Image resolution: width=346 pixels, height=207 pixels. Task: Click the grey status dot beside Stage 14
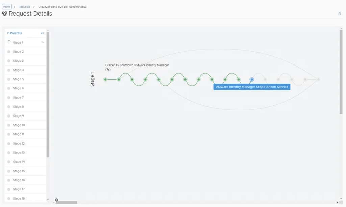click(9, 162)
